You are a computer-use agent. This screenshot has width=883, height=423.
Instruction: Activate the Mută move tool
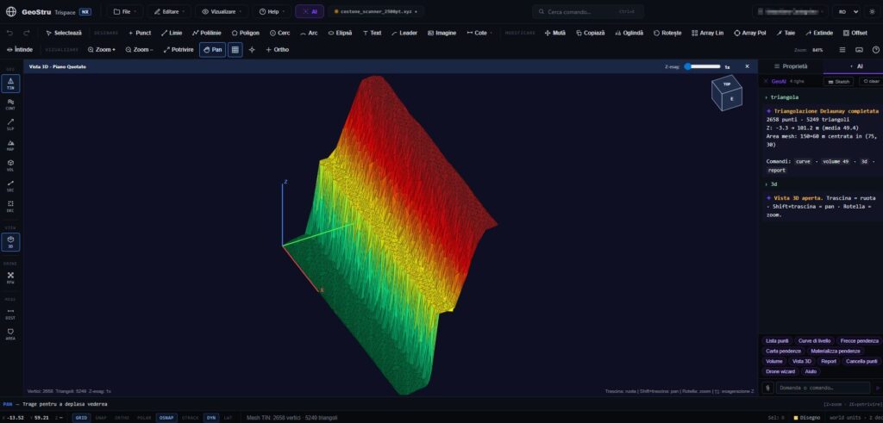555,34
